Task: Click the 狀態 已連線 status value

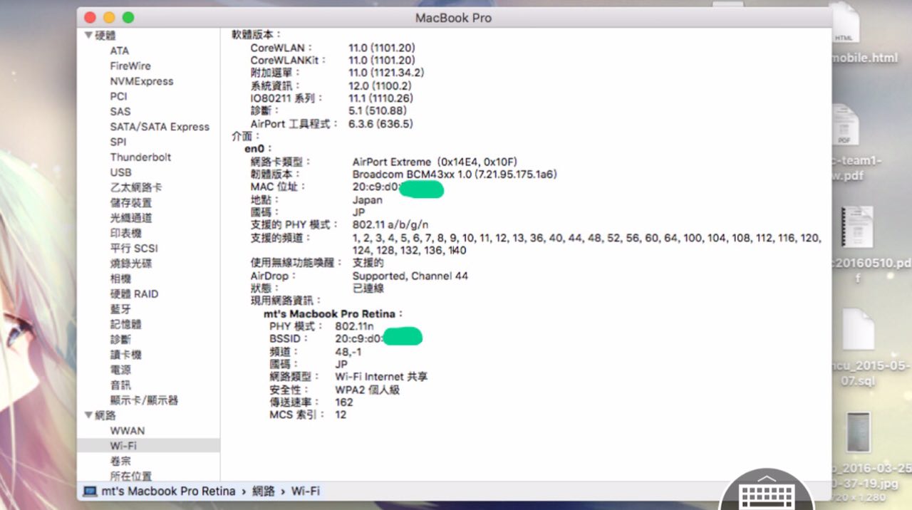Action: coord(368,288)
